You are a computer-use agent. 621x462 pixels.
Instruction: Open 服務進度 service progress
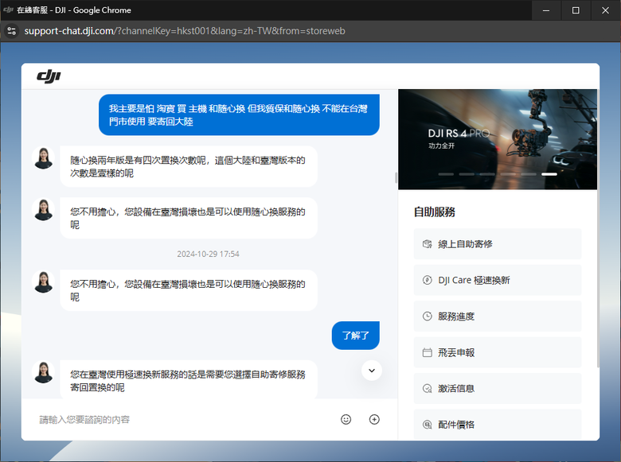pos(498,316)
